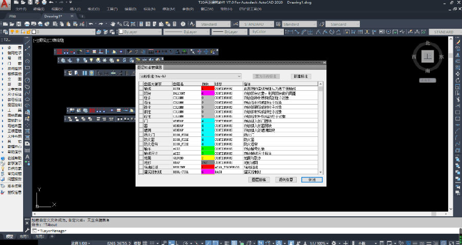Image resolution: width=462 pixels, height=245 pixels.
Task: Open the ByLayer linetype dropdown
Action: (186, 32)
